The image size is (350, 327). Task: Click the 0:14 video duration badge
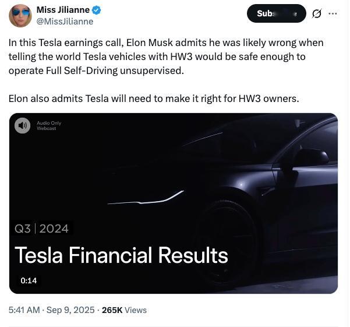coord(29,280)
